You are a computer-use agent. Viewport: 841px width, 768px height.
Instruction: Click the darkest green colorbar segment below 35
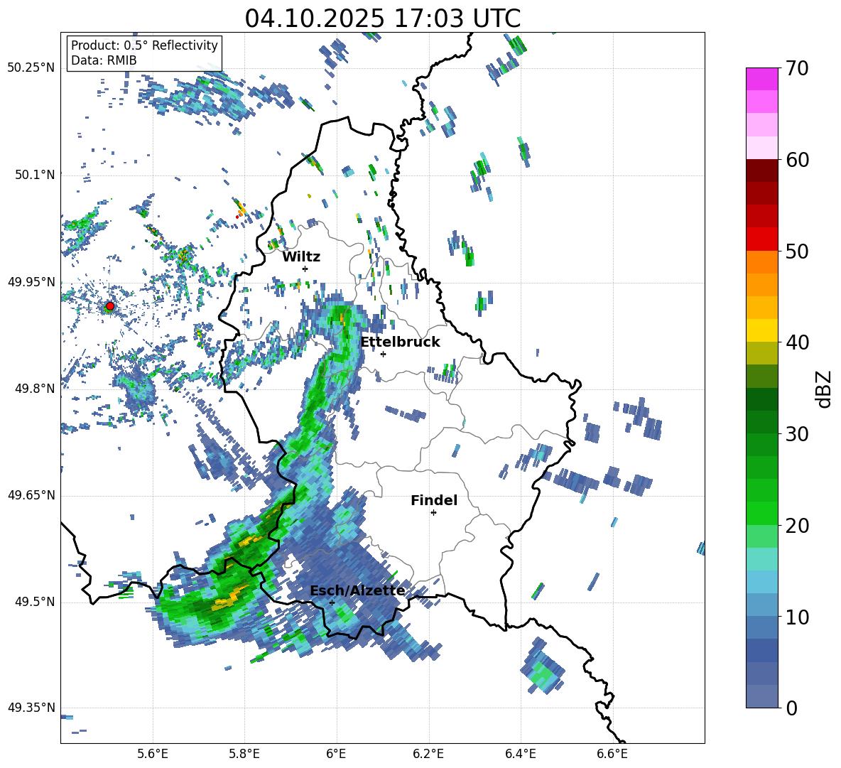click(761, 399)
